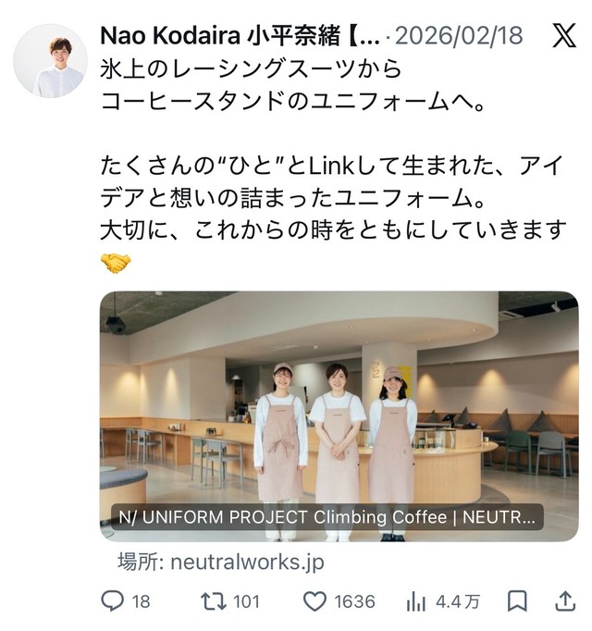Click the sentence starting with 大切に、これからの時を
The width and height of the screenshot is (592, 631).
(x=333, y=230)
